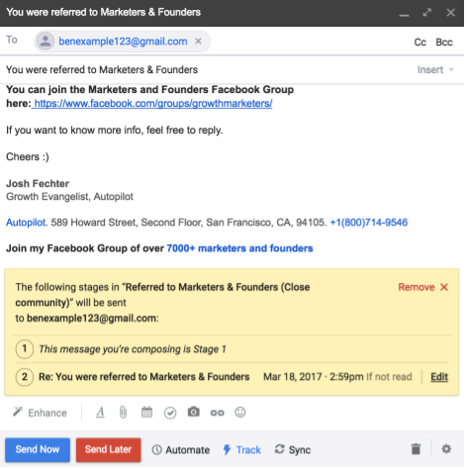
Task: Open the emoji smiley picker
Action: click(240, 412)
